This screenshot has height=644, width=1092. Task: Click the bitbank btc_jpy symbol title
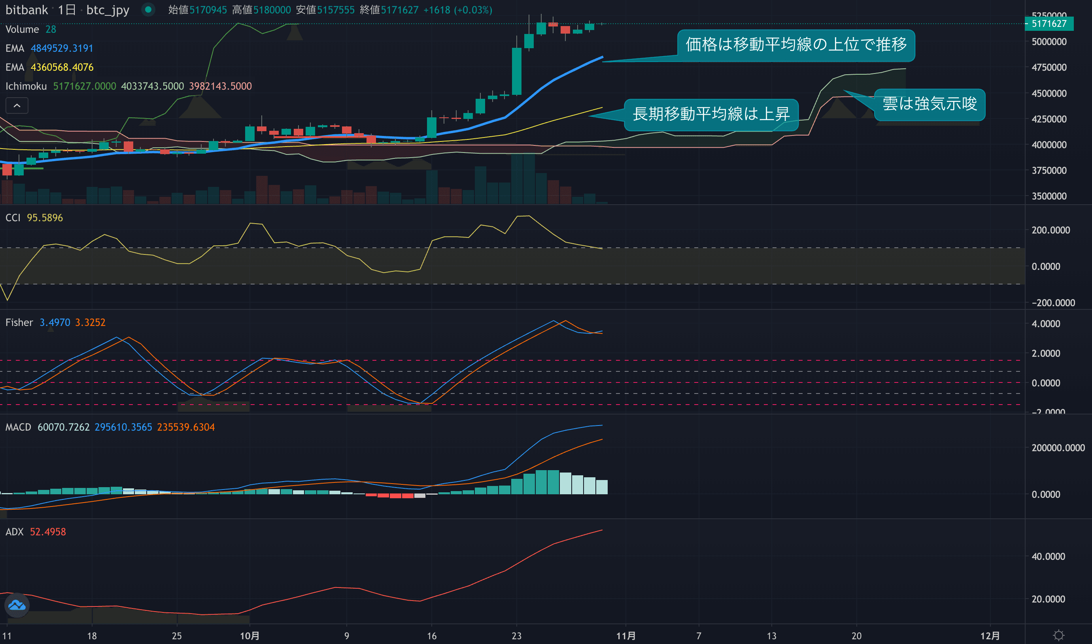tap(67, 10)
